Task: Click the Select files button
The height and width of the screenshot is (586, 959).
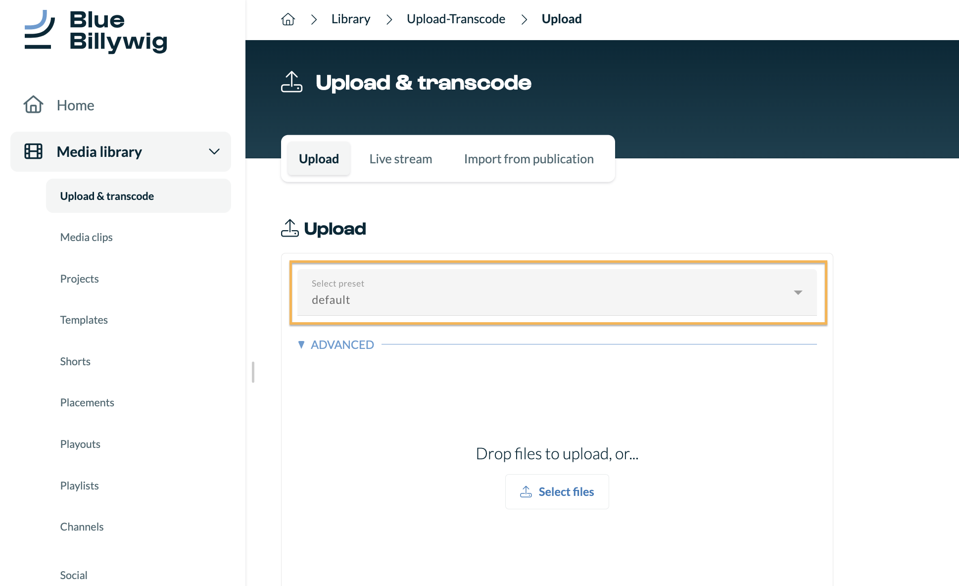Action: pos(557,492)
